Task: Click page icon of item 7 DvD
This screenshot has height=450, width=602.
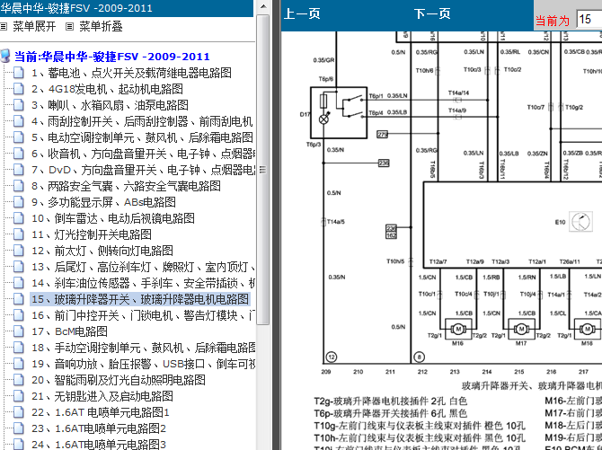Action: [19, 170]
